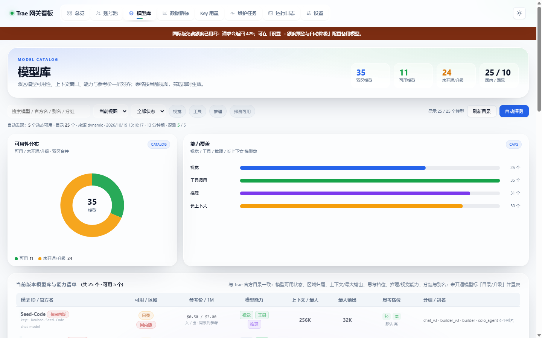Click the 仅国内版 badge beside Seed-Code

click(58, 314)
